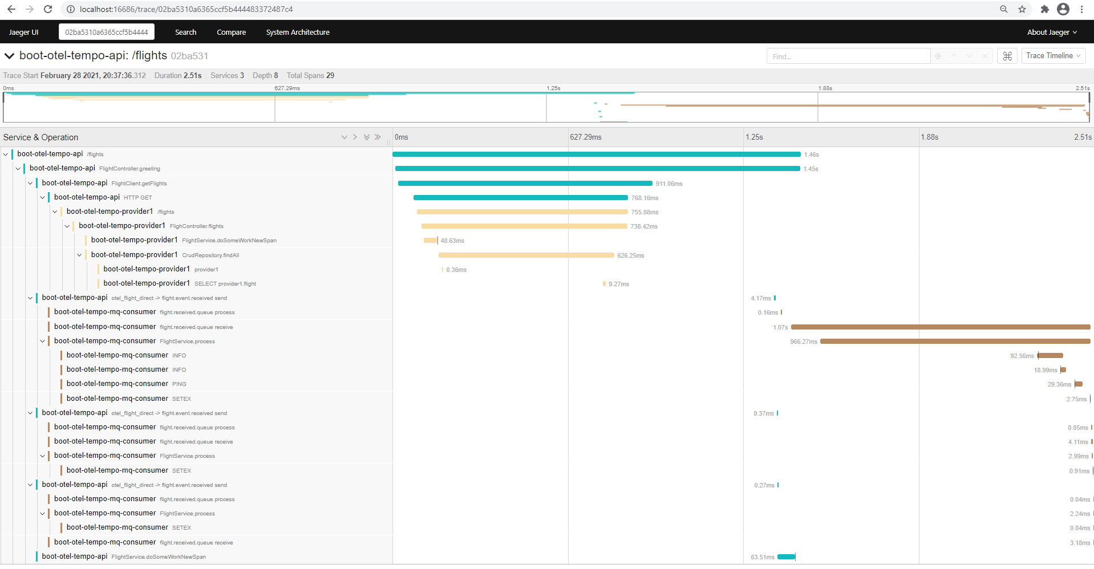This screenshot has width=1094, height=569.
Task: Select 768.16ms HTTP GET span bar
Action: coord(521,197)
